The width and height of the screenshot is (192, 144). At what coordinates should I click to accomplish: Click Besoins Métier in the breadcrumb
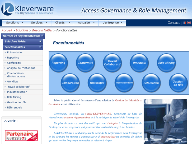[42, 30]
